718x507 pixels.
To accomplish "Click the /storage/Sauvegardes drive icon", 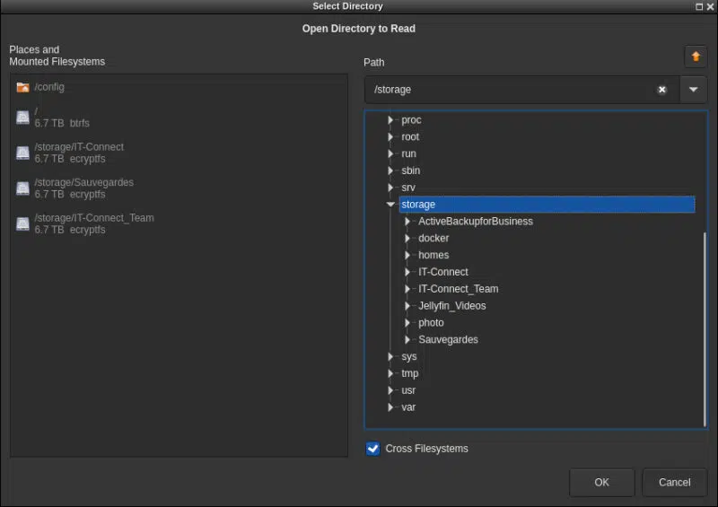I will 22,188.
